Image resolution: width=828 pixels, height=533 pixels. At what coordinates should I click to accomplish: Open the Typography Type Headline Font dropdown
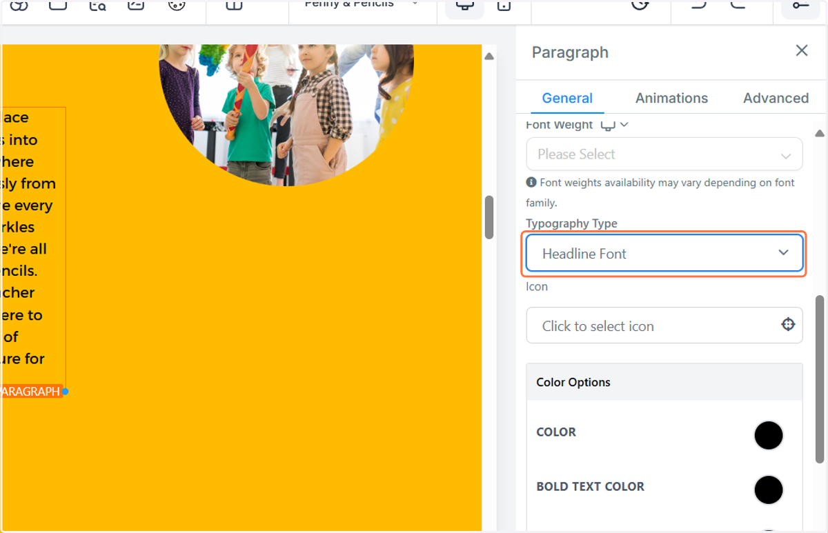[664, 253]
